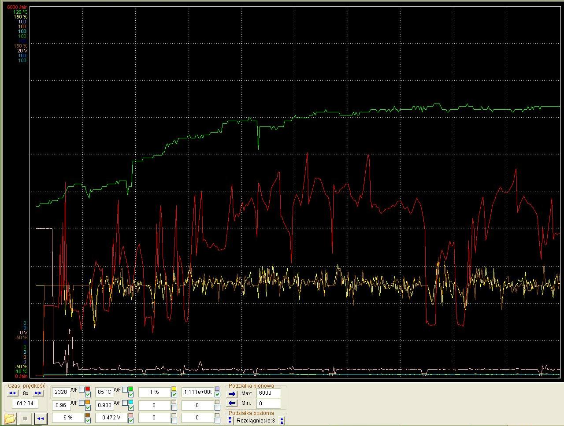Screen dimensions: 564x426
Task: Tick the A/F checkbox beside 0.988
Action: click(125, 403)
